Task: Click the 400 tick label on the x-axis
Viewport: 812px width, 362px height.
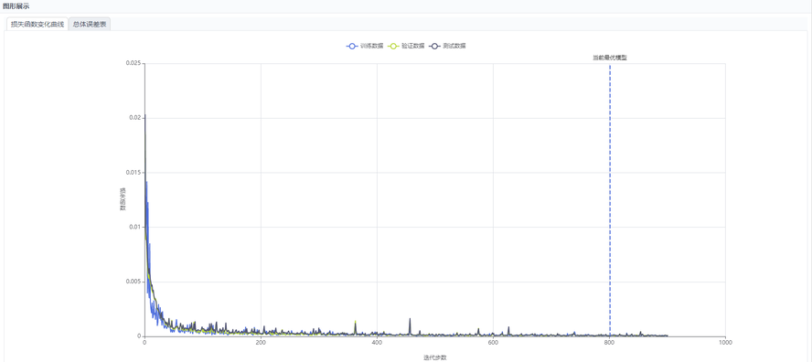Action: pyautogui.click(x=377, y=343)
